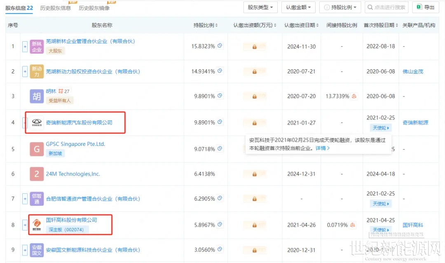
Task: Click indirect holding icon beside 13.7339%
Action: pos(354,96)
